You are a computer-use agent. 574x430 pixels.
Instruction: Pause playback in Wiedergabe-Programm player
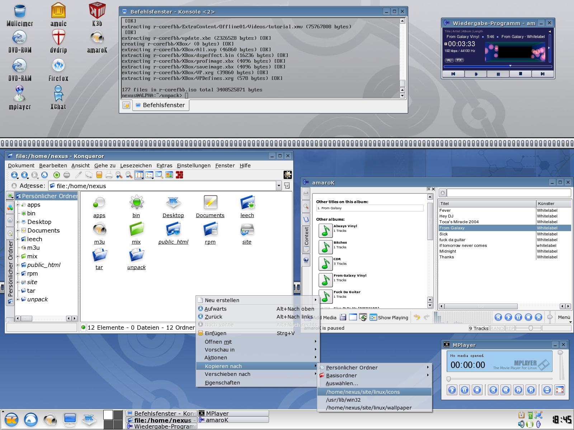tap(498, 74)
